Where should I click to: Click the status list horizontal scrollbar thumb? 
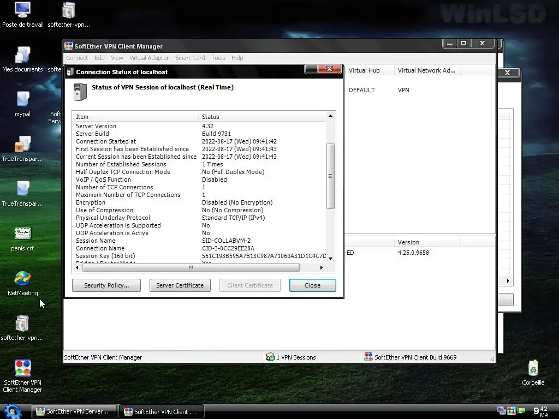pos(191,267)
